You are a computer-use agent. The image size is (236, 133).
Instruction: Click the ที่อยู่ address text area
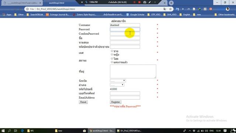133,71
